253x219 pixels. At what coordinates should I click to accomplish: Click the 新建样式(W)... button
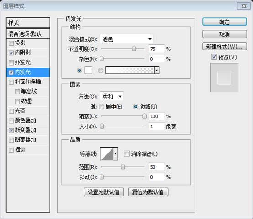point(224,47)
